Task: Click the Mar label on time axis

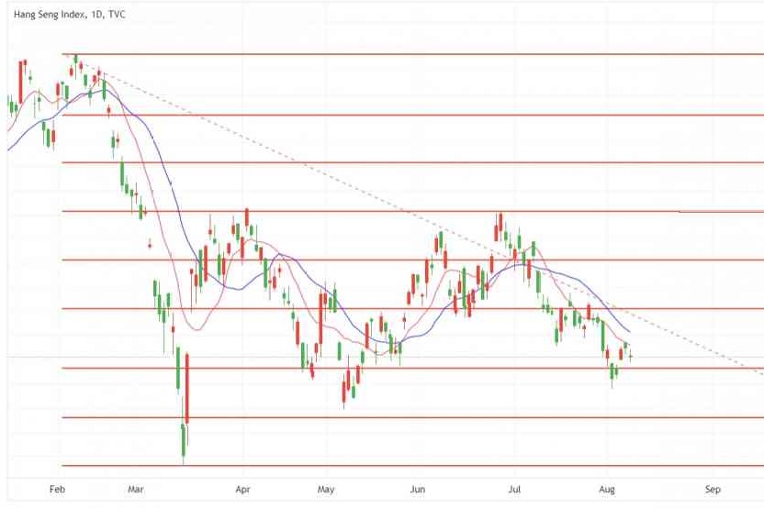Action: tap(136, 491)
